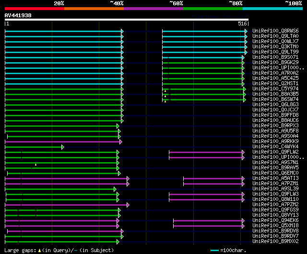This screenshot has height=254, width=307.
Task: Open hit UniRef100_B9S071
Action: [275, 57]
